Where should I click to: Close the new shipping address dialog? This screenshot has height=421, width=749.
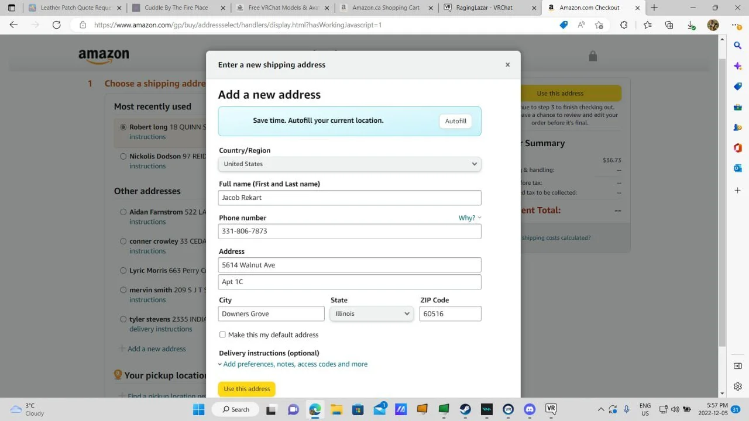pyautogui.click(x=507, y=65)
